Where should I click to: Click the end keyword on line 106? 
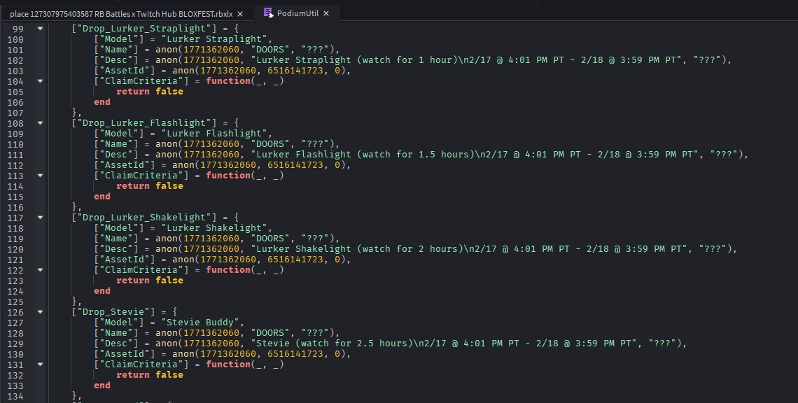(x=102, y=101)
